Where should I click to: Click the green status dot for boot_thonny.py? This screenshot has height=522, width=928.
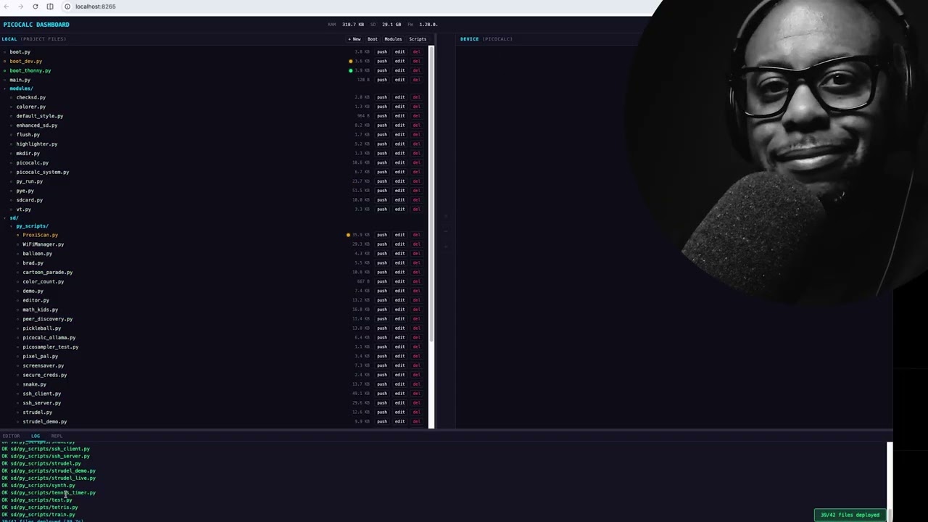coord(351,71)
